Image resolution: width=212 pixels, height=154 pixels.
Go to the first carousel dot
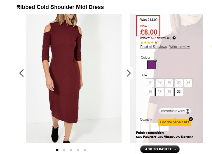coord(57,150)
